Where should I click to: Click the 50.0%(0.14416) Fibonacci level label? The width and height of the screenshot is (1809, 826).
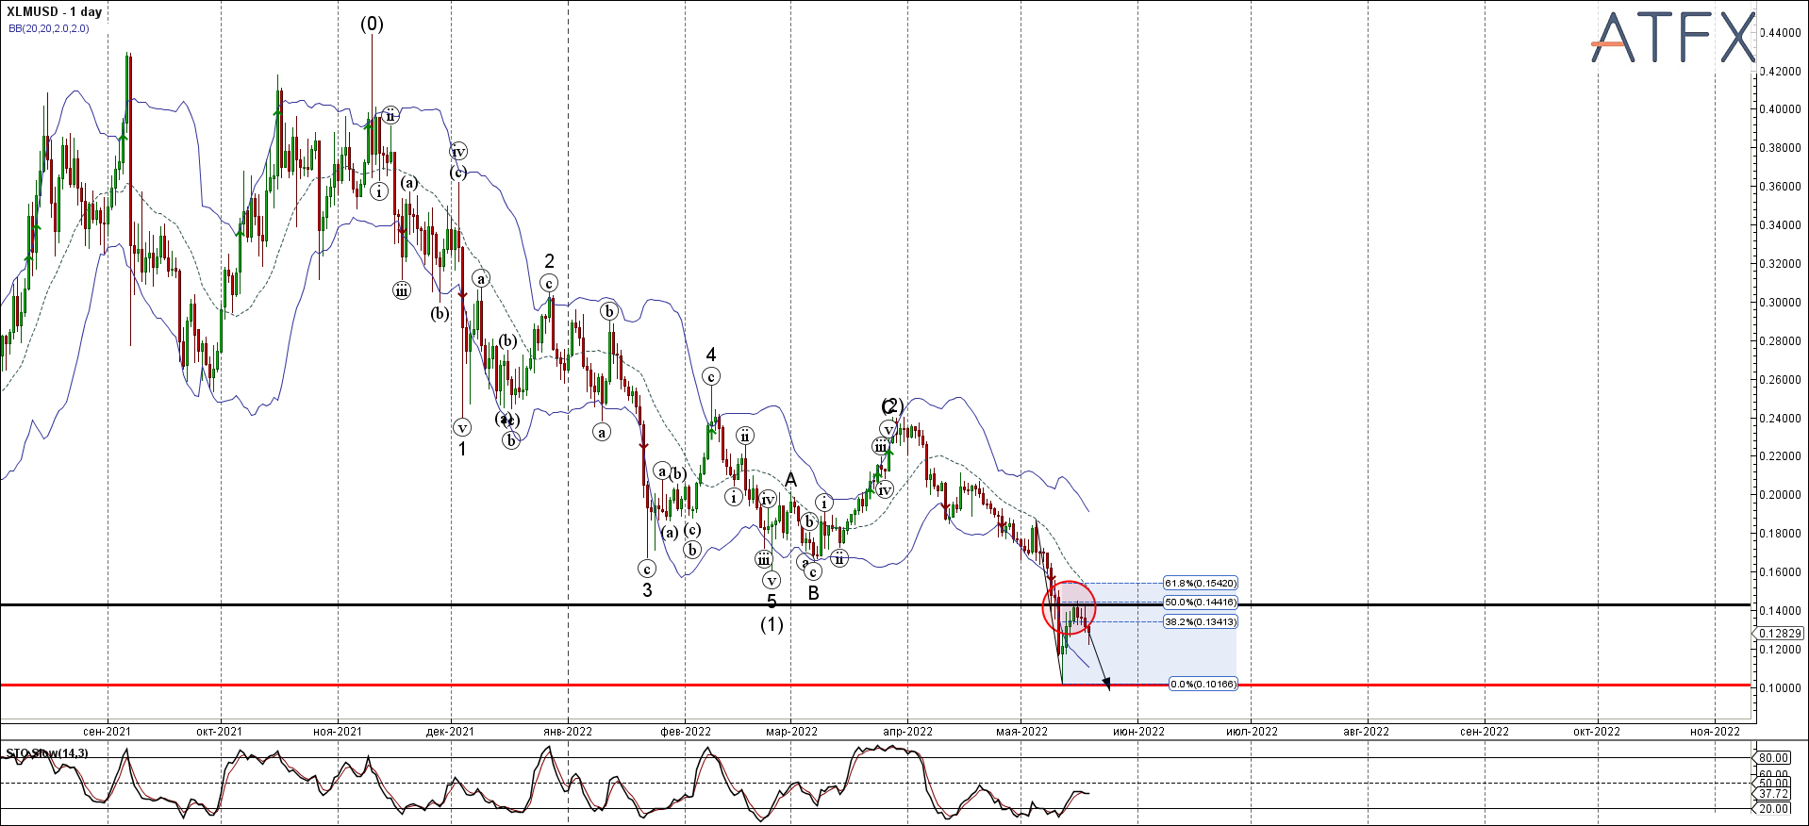(x=1201, y=603)
